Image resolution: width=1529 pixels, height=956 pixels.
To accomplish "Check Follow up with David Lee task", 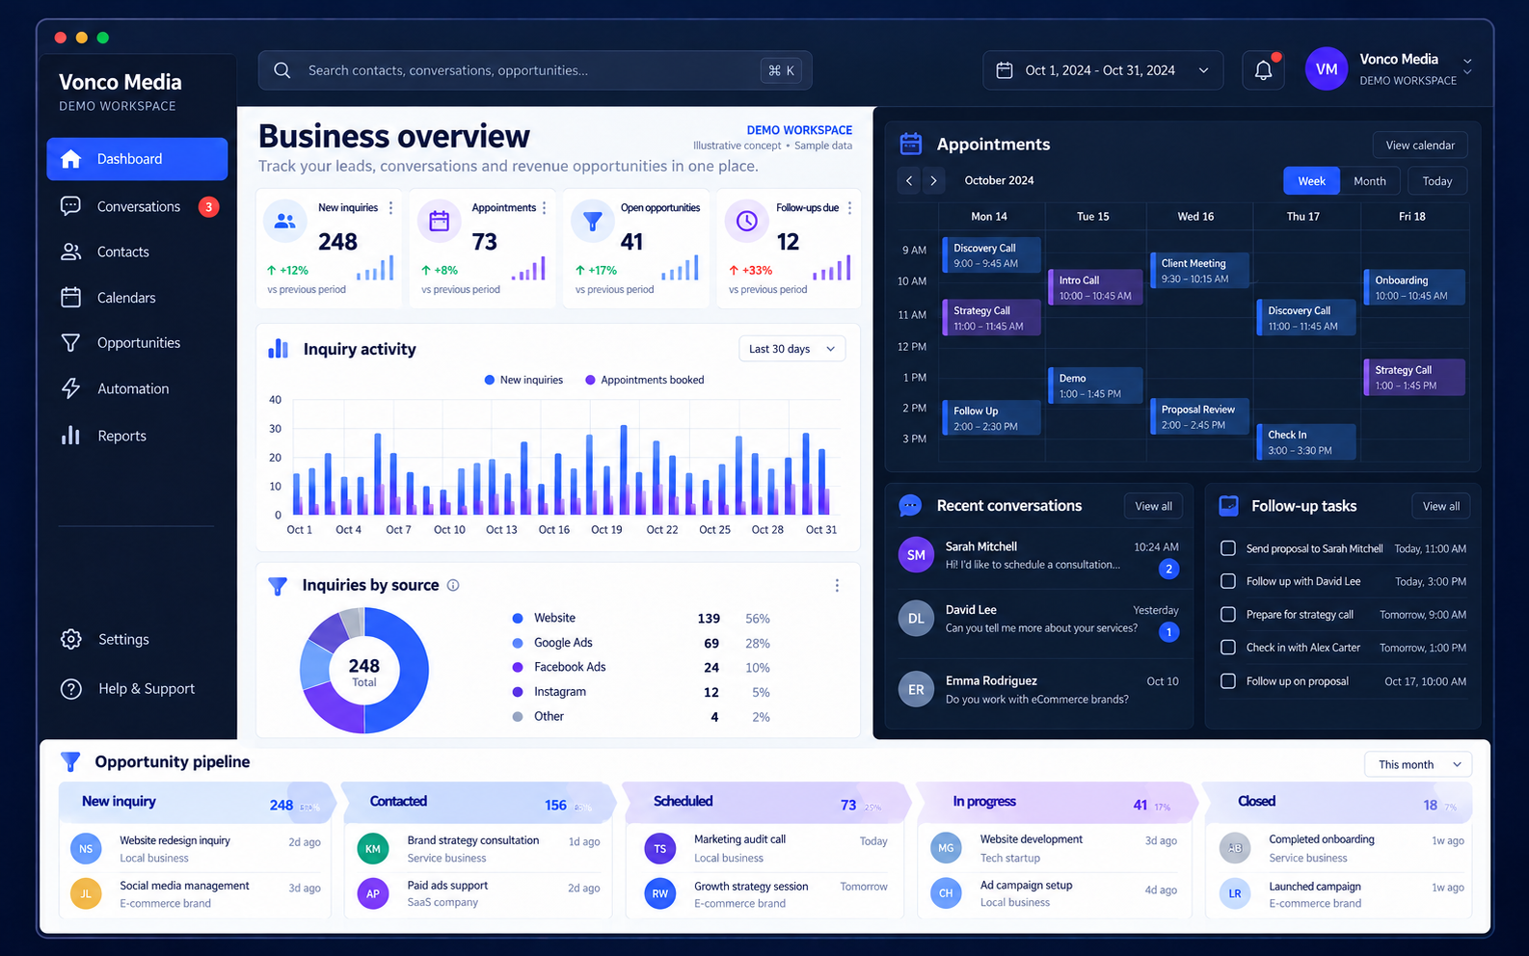I will click(1228, 581).
